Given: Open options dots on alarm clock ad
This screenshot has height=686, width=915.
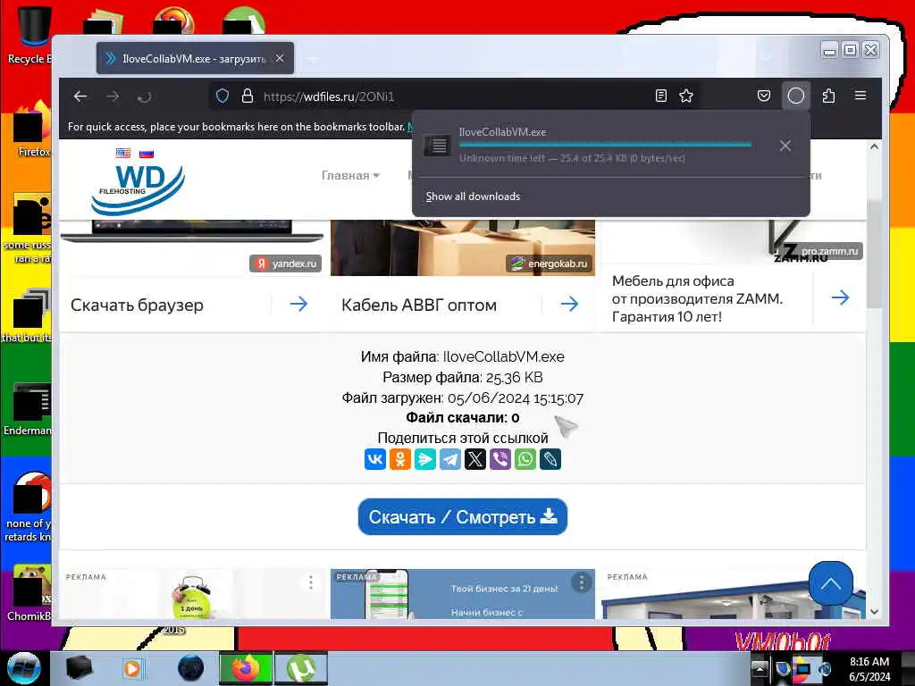Looking at the screenshot, I should [311, 582].
